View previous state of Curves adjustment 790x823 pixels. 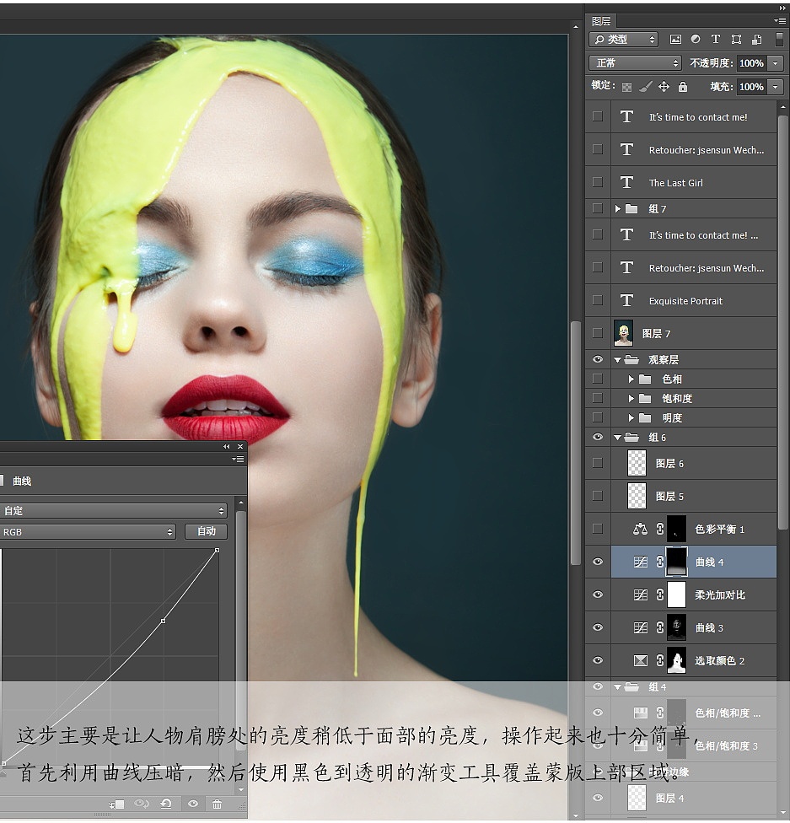coord(141,804)
